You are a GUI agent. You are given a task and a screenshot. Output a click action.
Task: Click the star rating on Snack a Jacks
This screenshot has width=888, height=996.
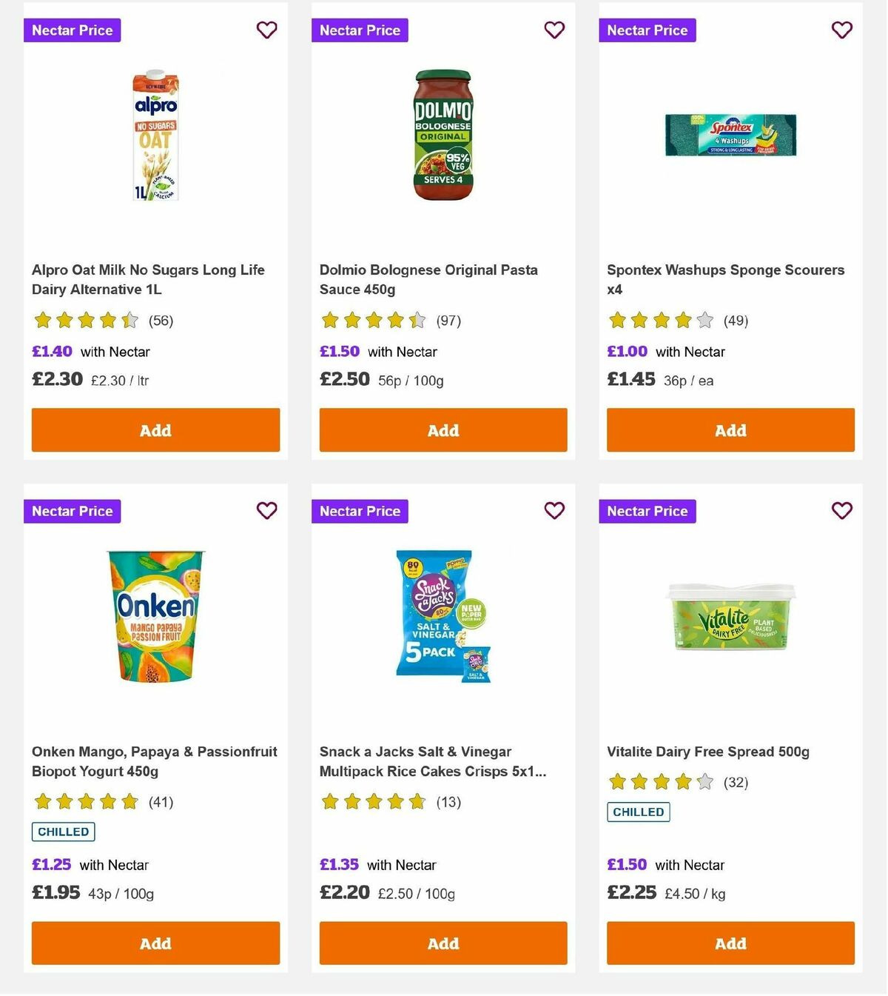click(372, 801)
